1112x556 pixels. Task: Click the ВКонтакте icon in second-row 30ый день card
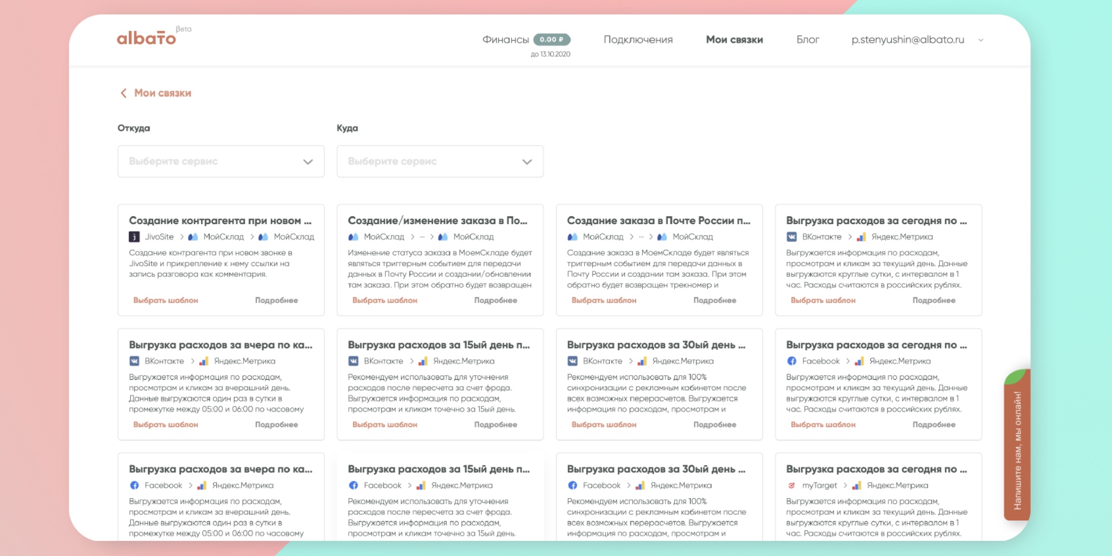click(x=573, y=361)
